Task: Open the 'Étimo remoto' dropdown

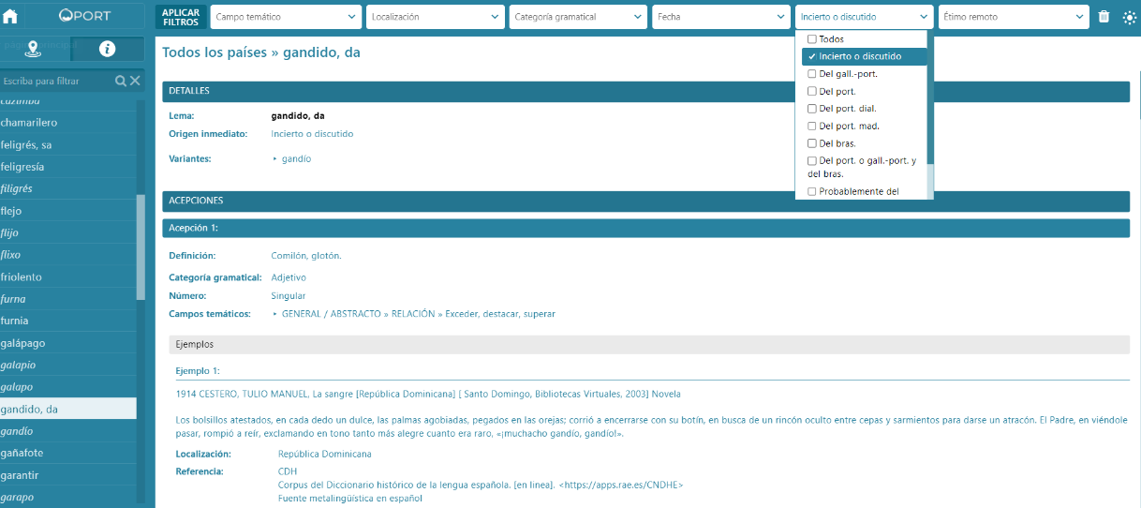Action: 1014,17
